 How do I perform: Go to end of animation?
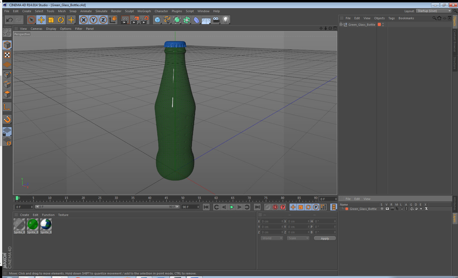[x=257, y=207]
